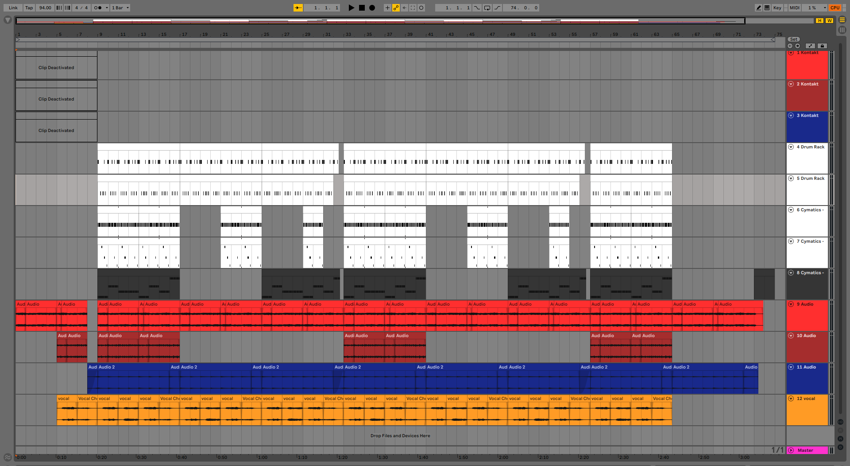Image resolution: width=850 pixels, height=466 pixels.
Task: Fold the 6 Cymatics track
Action: (791, 210)
